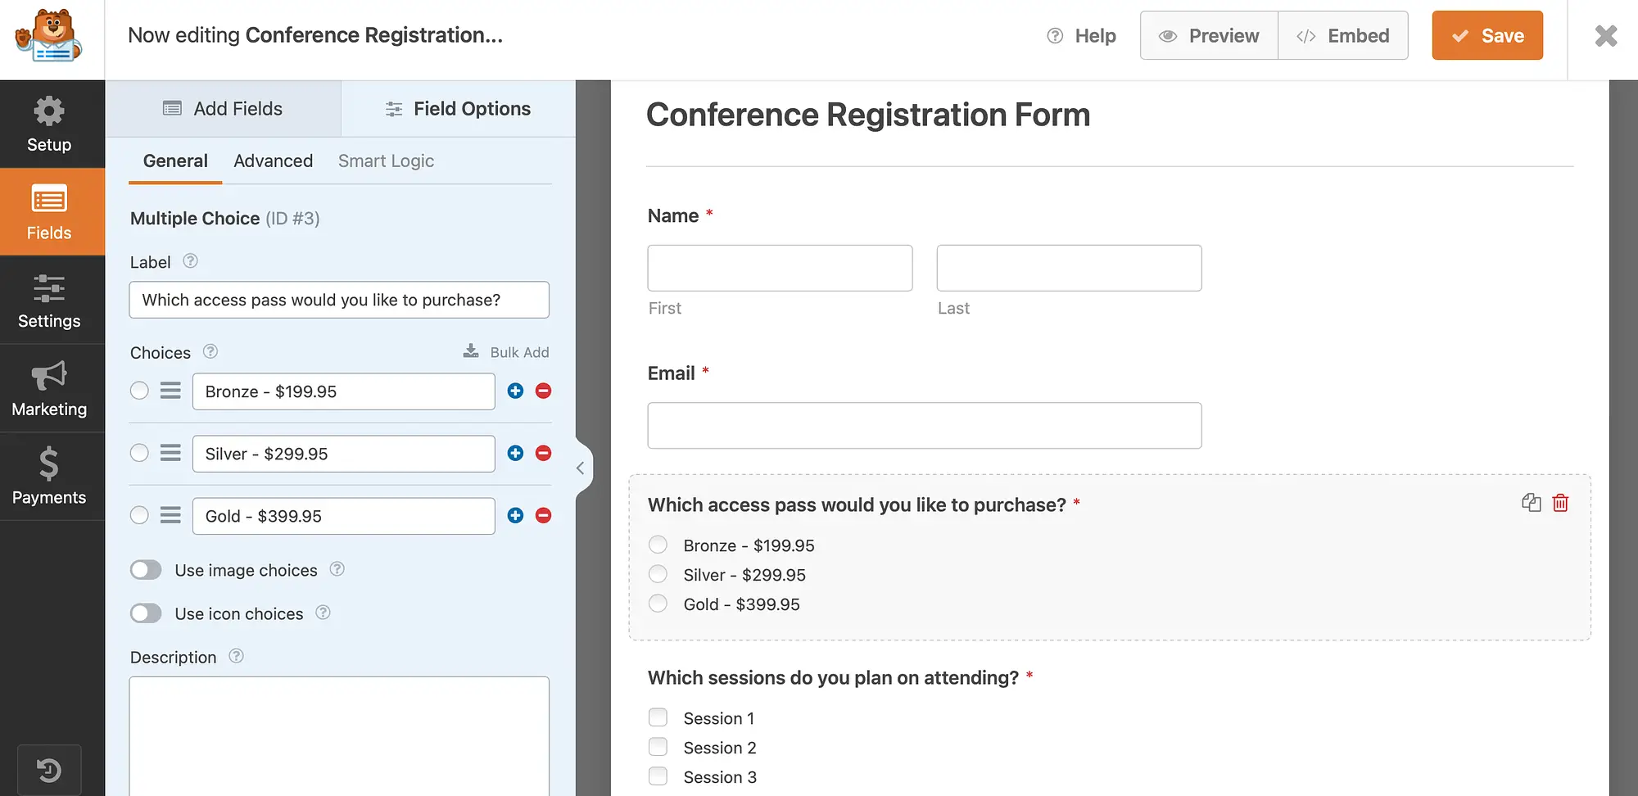Add a choice after Bronze option
Screen dimensions: 1638x796
pos(515,391)
